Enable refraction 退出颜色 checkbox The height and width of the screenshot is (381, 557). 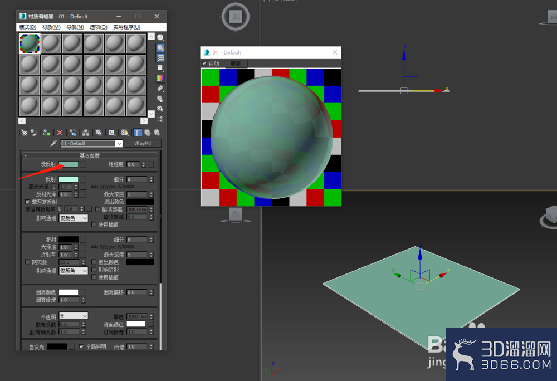94,262
